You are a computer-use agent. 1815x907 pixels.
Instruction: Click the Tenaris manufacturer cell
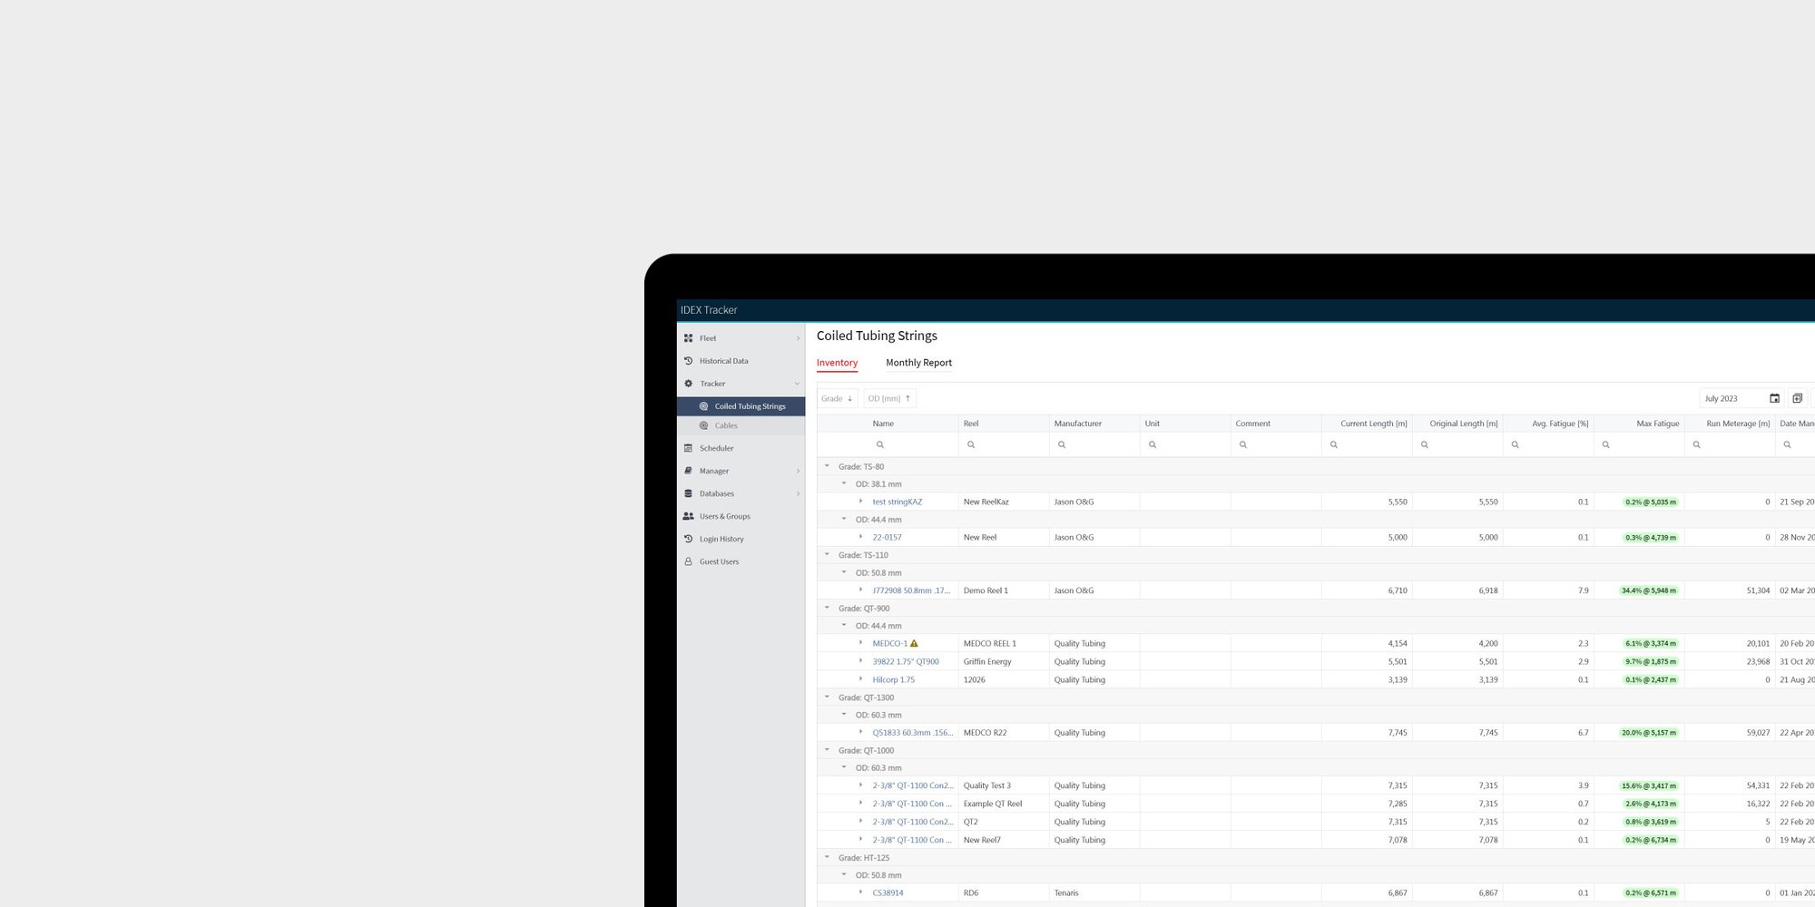click(x=1094, y=892)
